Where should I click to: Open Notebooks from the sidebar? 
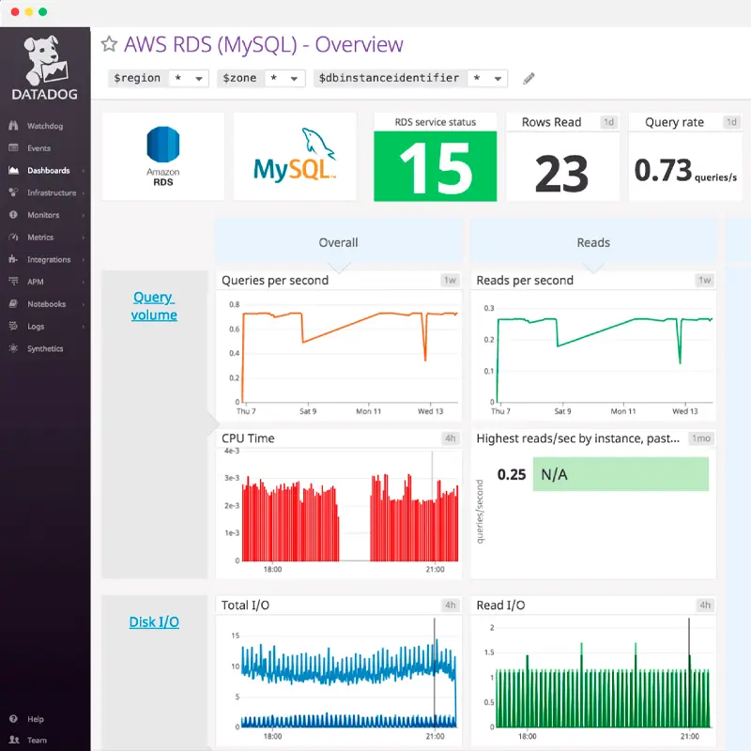46,304
